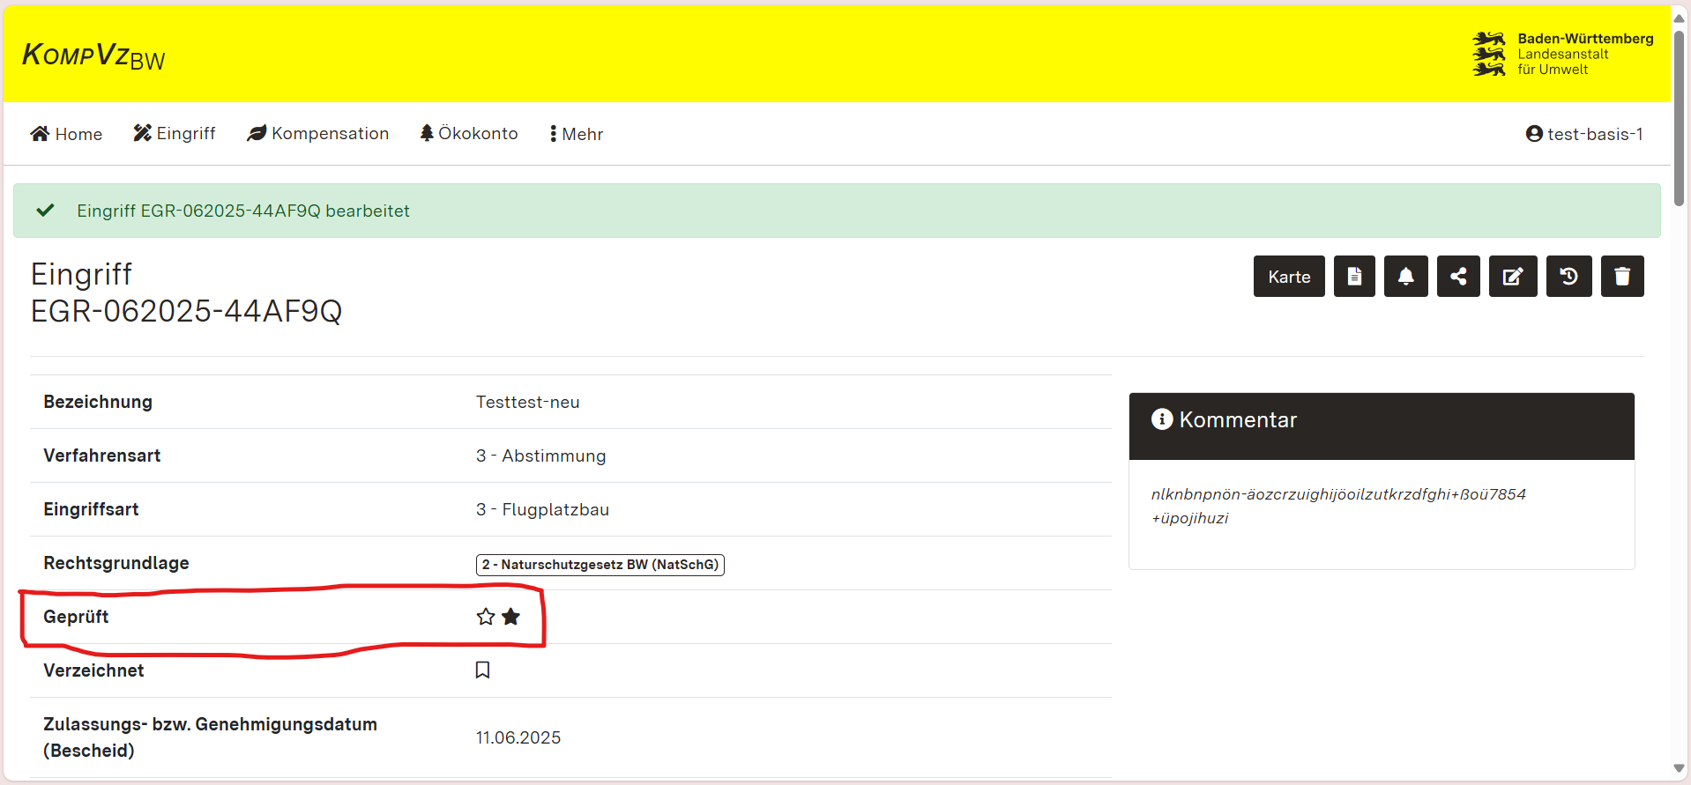Toggle the outlined star in Geprüft row
1691x785 pixels.
(x=486, y=617)
